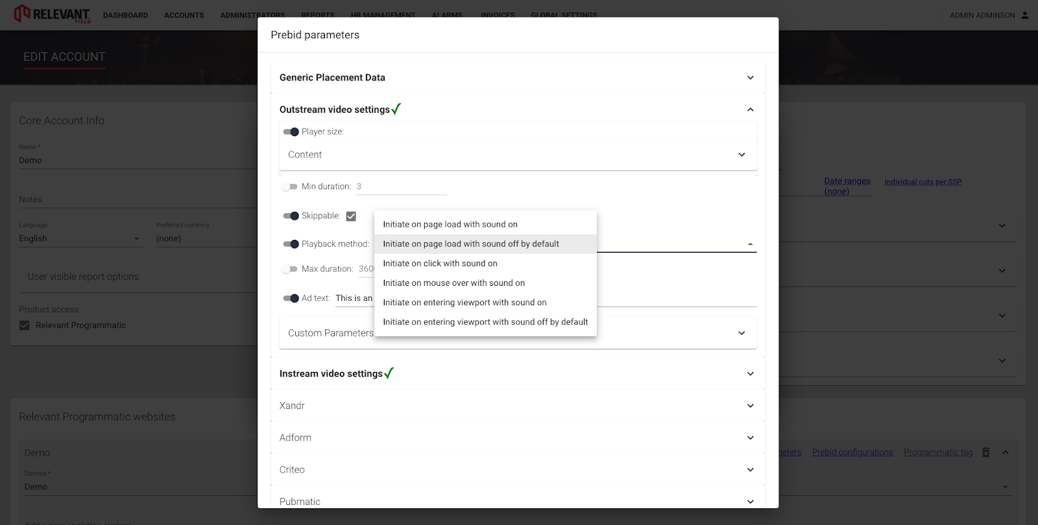Choose Initiate on entering viewport with sound on
The width and height of the screenshot is (1038, 525).
pyautogui.click(x=465, y=303)
